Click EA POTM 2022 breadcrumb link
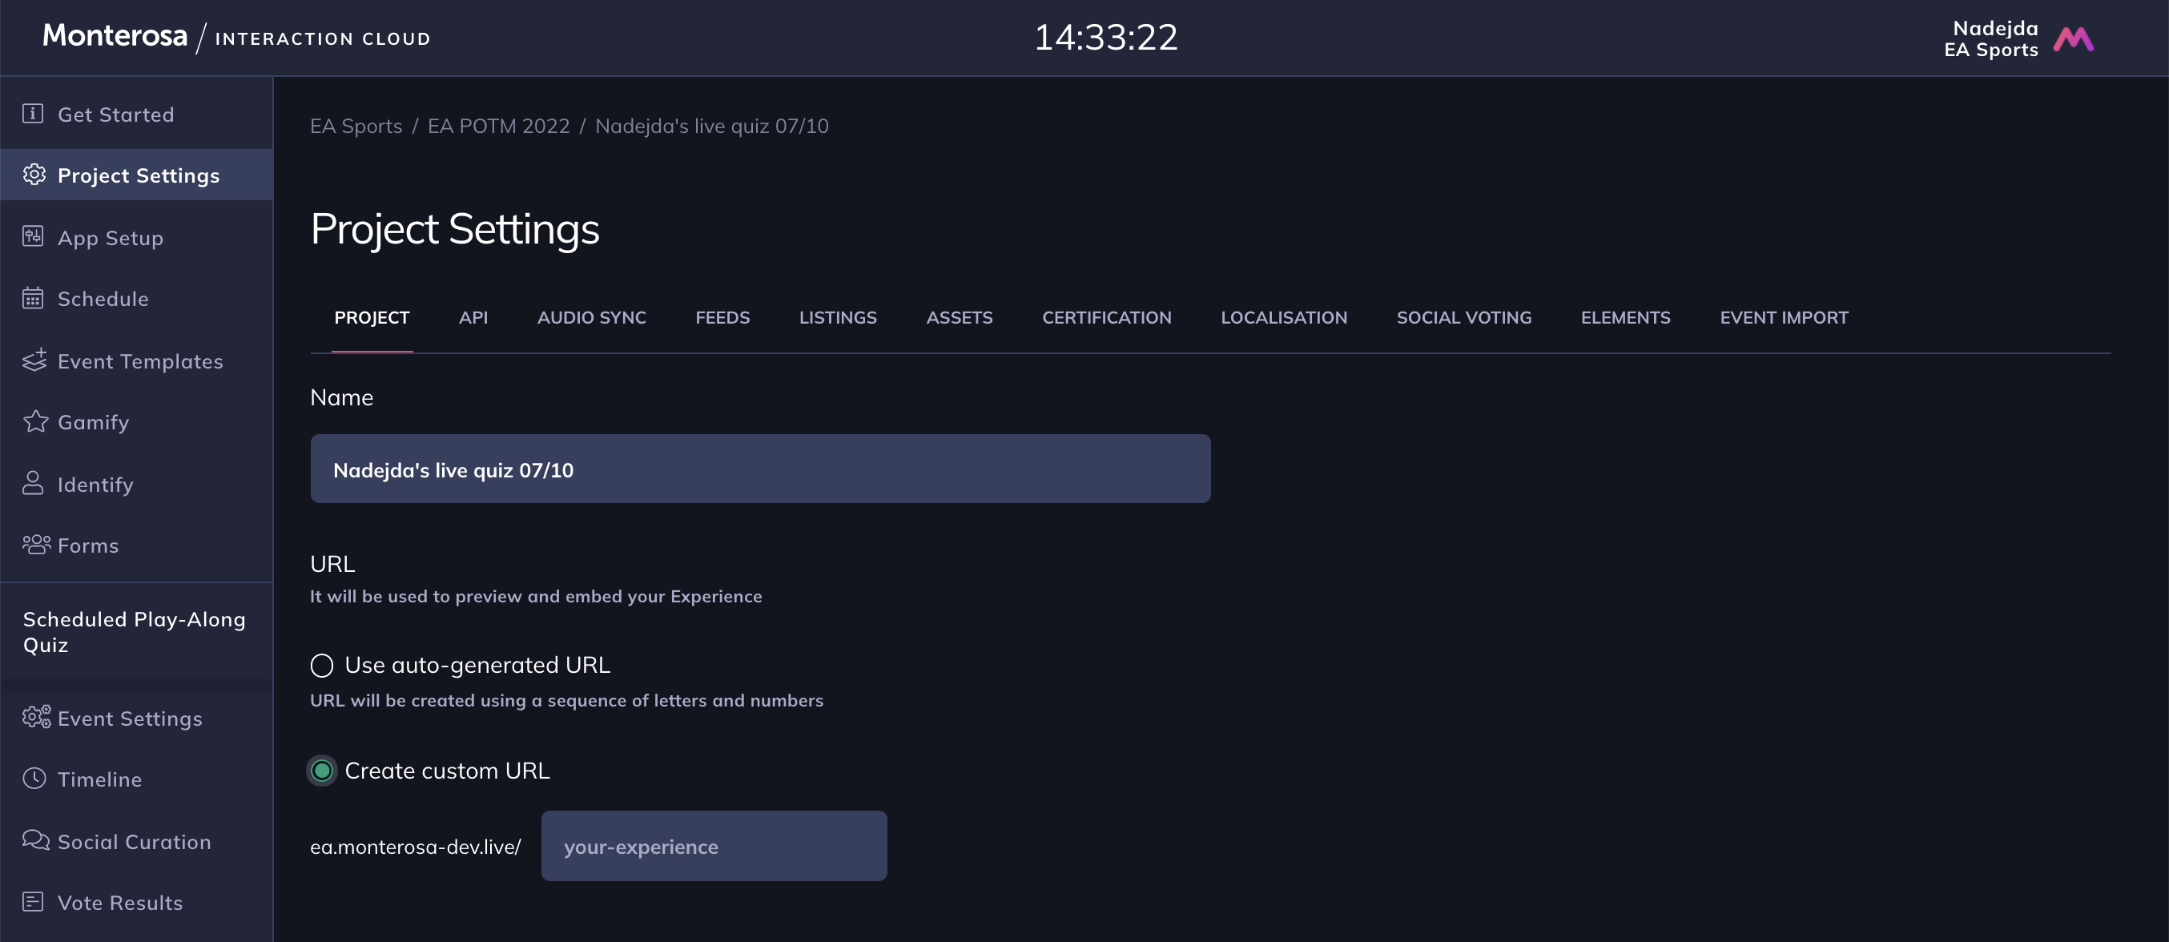 pos(498,126)
